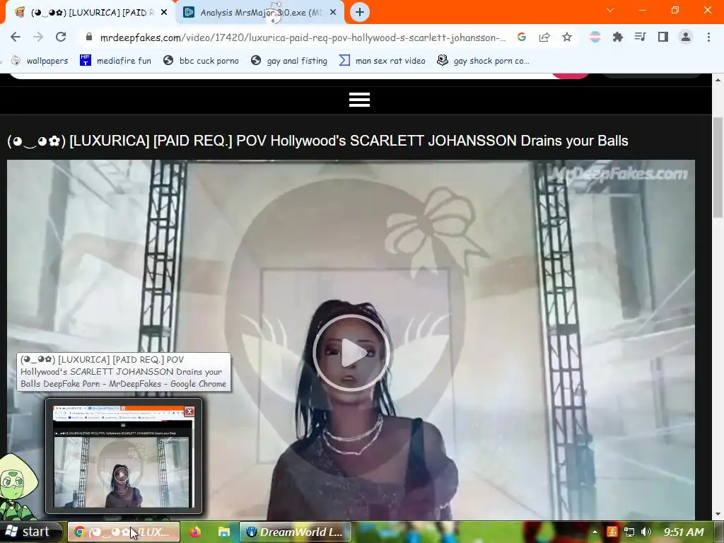724x543 pixels.
Task: Close the Analysis MrsMajor 3.0.exe tab
Action: (x=333, y=13)
